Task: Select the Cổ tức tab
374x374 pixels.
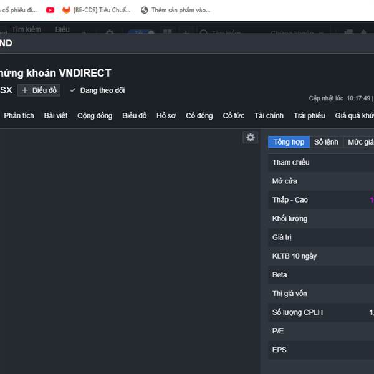Action: [x=234, y=116]
